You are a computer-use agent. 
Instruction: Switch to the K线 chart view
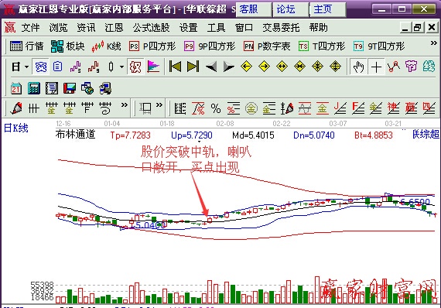(x=107, y=46)
